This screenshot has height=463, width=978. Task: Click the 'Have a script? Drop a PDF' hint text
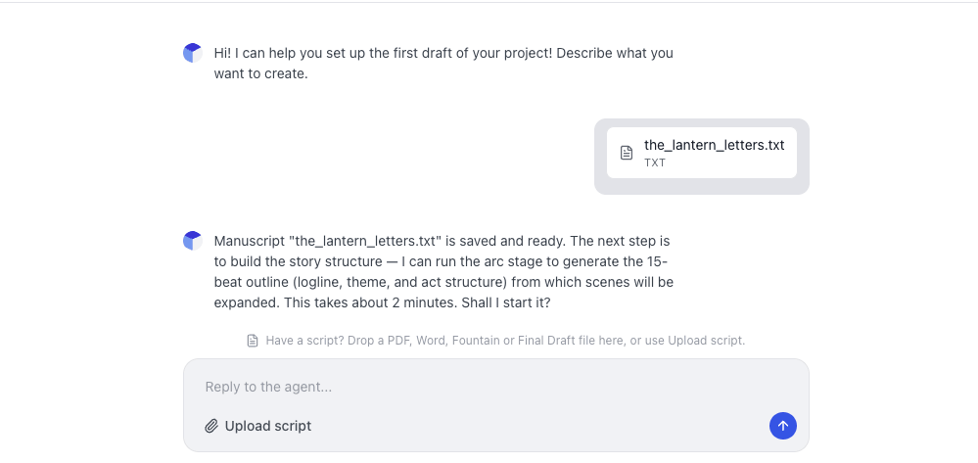tap(505, 341)
